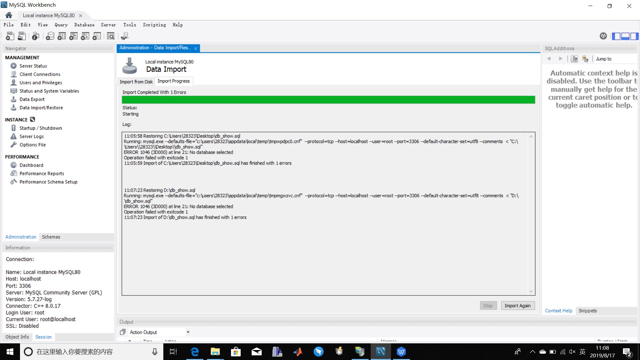The height and width of the screenshot is (360, 640).
Task: Open Performance Schema Setup
Action: click(48, 182)
